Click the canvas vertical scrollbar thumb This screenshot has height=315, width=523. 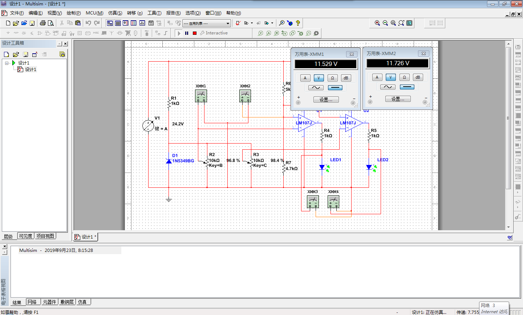click(x=508, y=118)
